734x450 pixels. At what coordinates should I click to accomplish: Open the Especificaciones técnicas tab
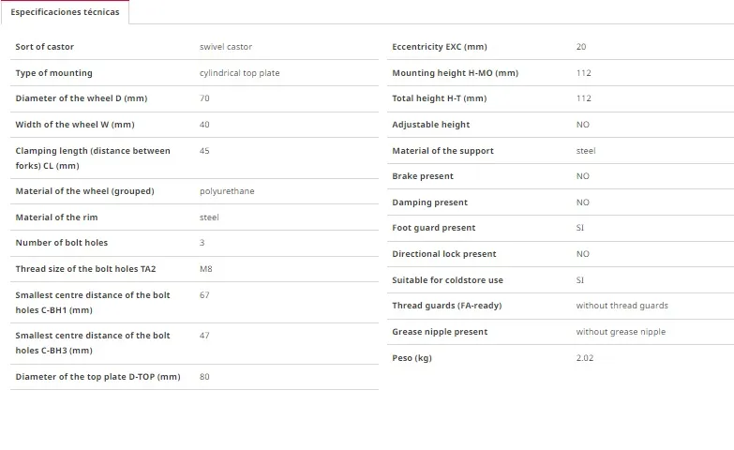click(x=65, y=12)
